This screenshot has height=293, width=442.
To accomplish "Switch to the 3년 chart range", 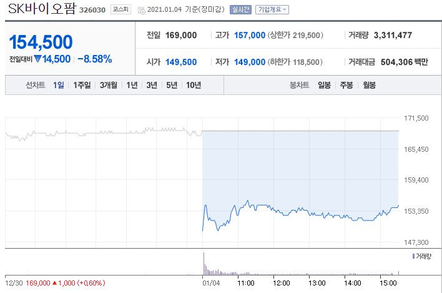I will click(x=152, y=85).
